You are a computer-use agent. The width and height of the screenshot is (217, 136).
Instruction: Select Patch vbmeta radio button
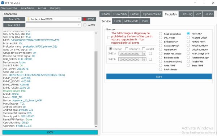click(x=160, y=69)
